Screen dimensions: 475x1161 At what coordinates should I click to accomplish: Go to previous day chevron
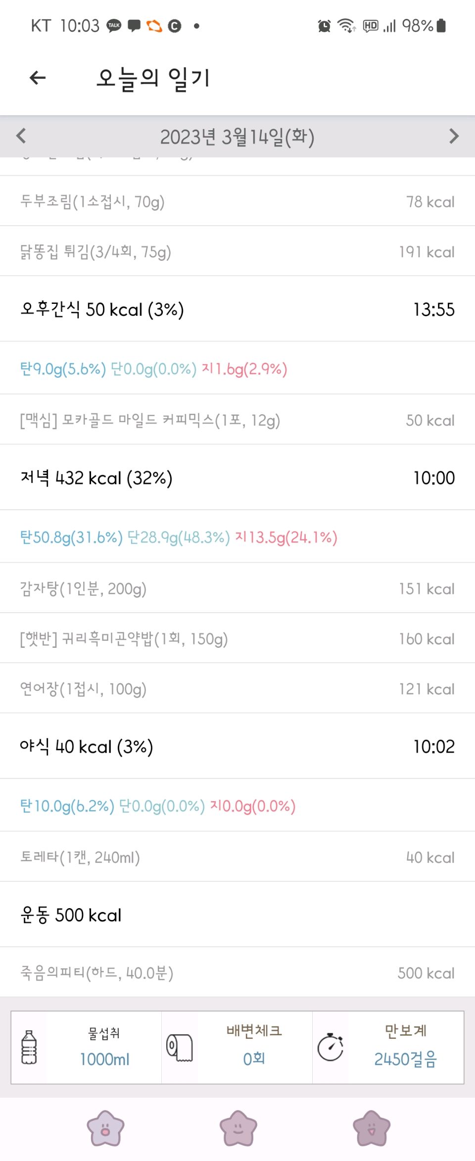21,136
